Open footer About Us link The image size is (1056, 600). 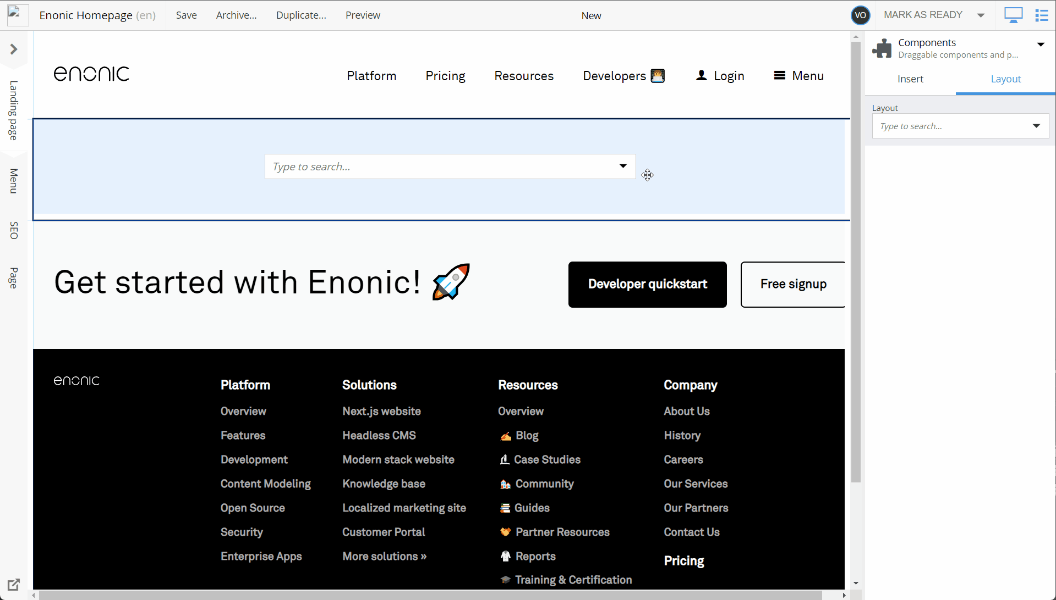tap(686, 411)
